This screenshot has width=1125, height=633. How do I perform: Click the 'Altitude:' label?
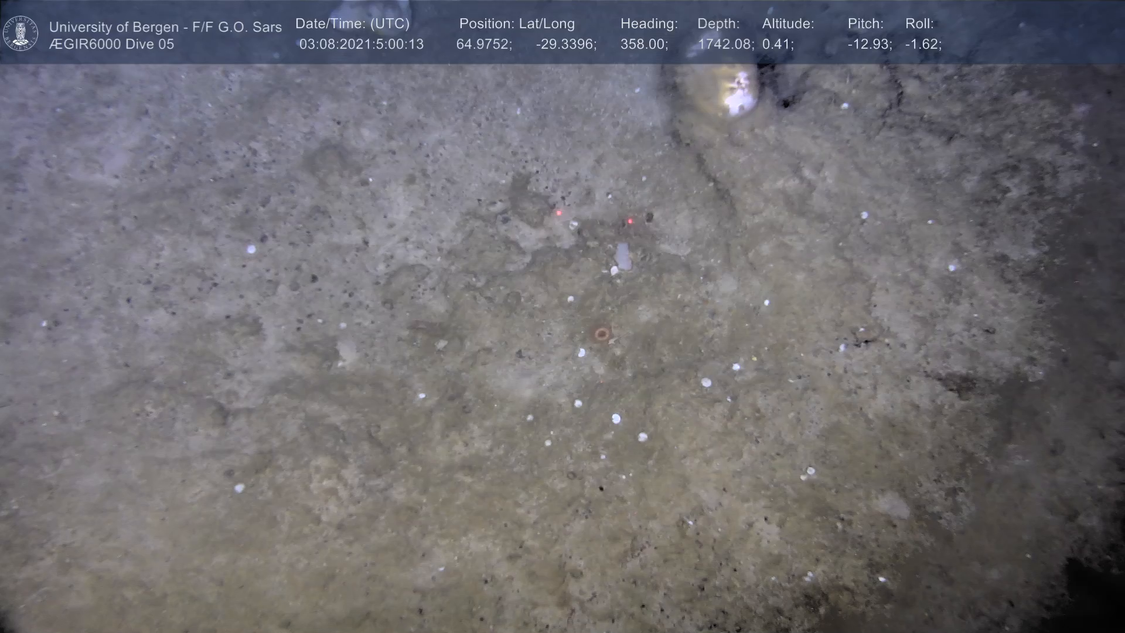787,24
